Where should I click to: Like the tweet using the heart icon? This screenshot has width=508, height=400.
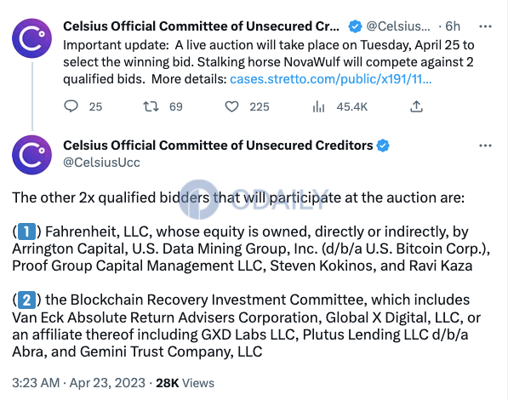231,106
